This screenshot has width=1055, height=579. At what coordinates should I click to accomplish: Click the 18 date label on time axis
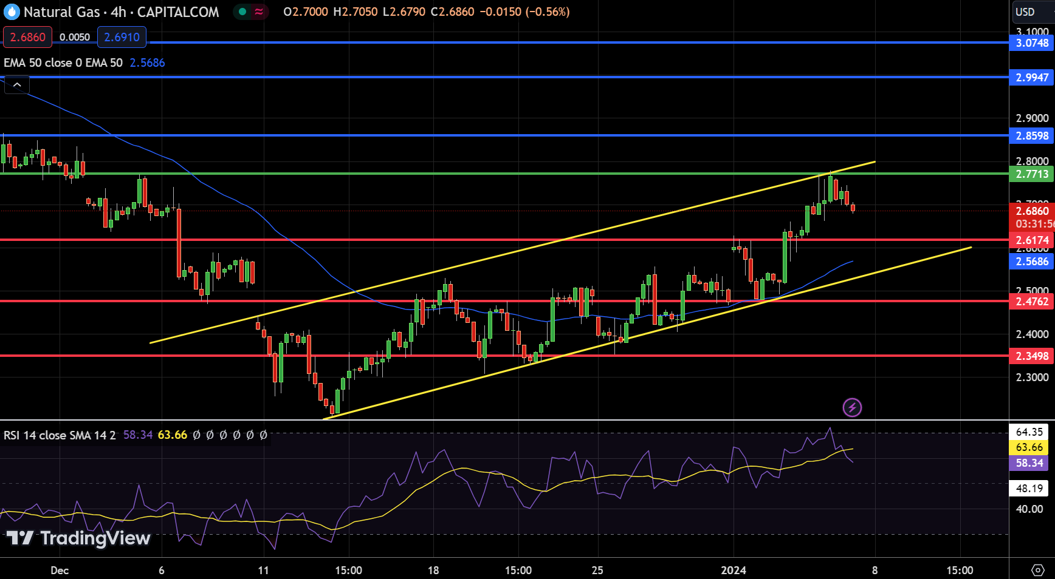click(433, 570)
